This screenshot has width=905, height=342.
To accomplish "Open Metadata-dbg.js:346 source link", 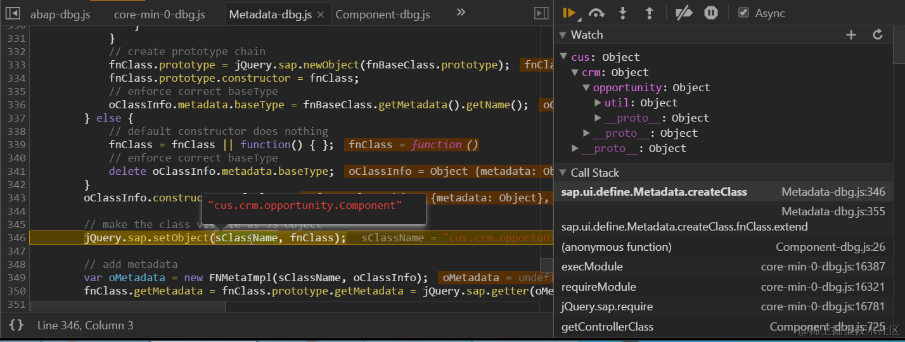I will (833, 192).
